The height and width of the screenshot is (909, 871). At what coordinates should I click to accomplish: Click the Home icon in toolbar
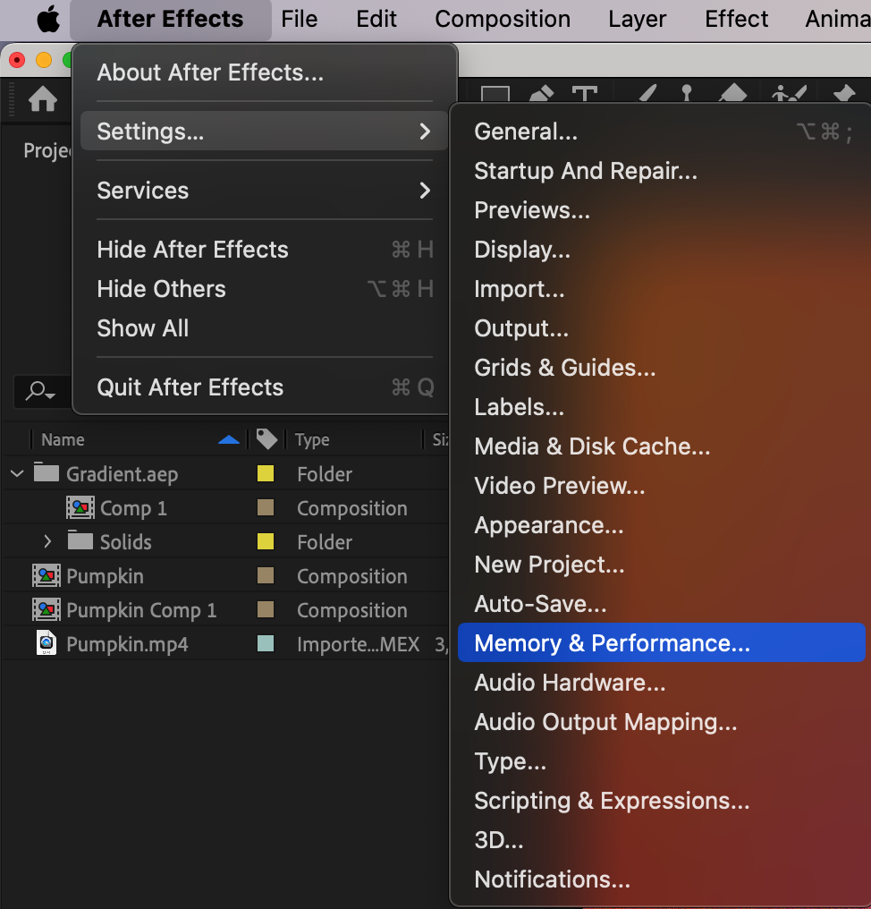coord(43,99)
